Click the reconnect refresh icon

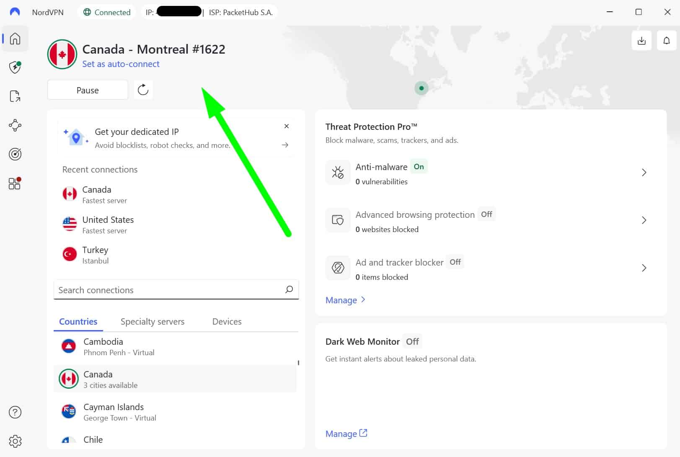pyautogui.click(x=143, y=90)
